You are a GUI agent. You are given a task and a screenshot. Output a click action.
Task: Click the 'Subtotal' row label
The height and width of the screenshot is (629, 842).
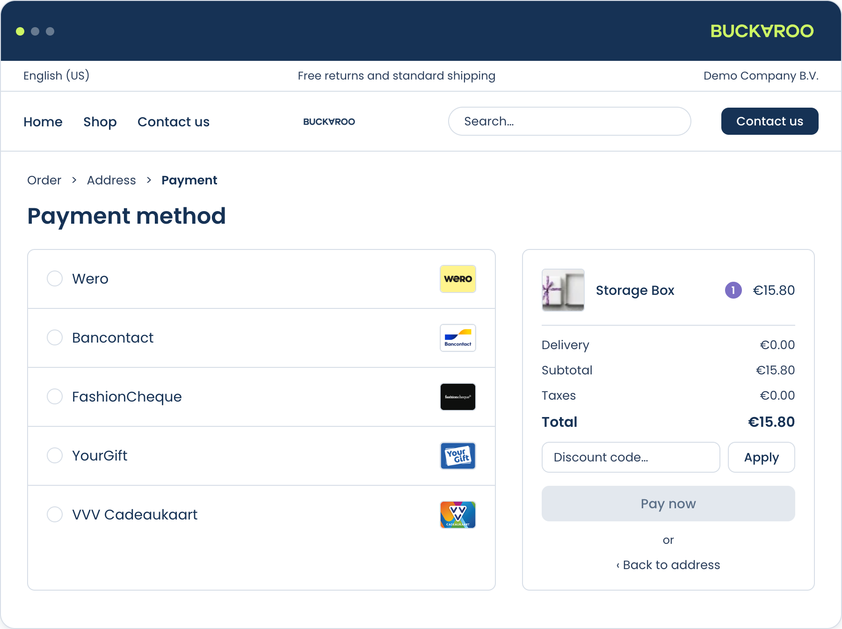(x=567, y=370)
